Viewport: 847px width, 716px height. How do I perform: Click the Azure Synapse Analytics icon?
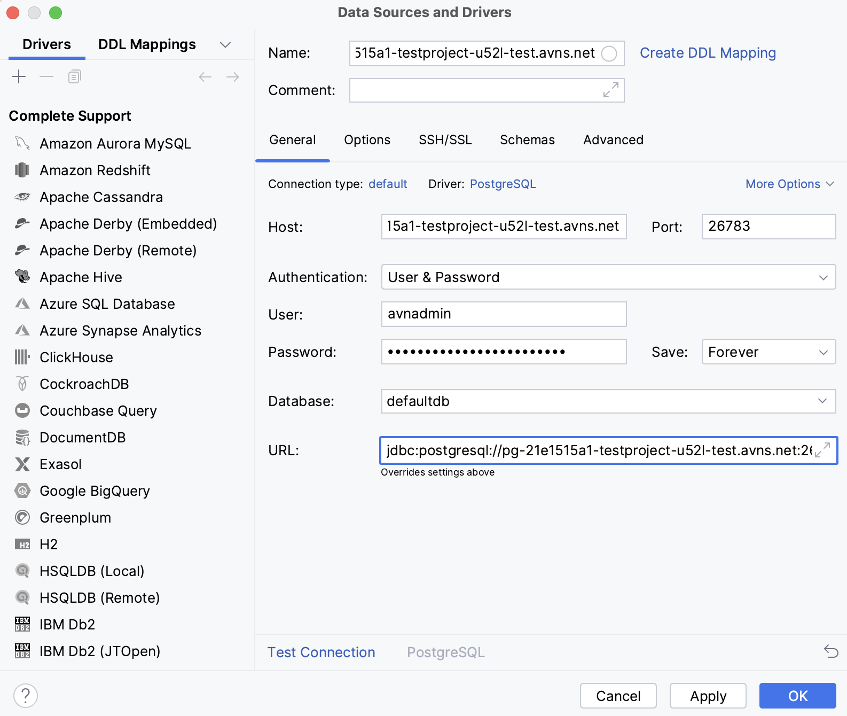pyautogui.click(x=22, y=330)
